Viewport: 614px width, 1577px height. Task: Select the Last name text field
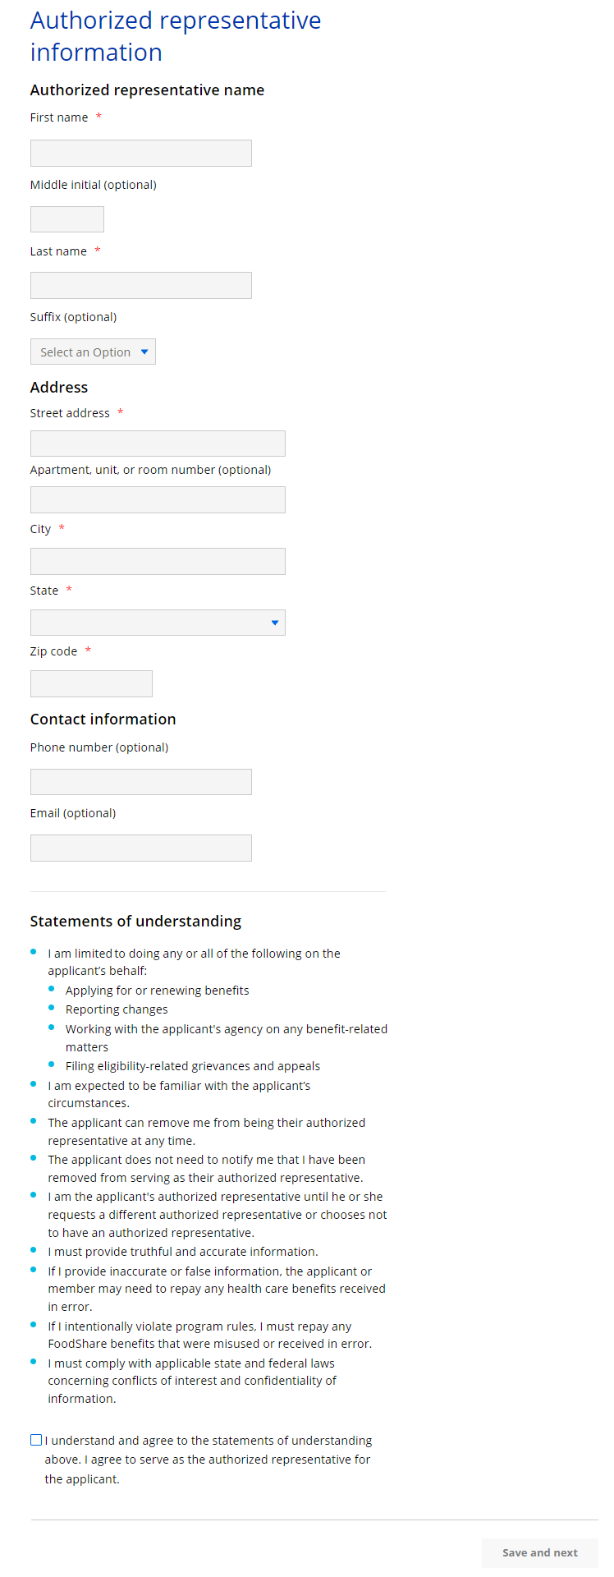pyautogui.click(x=141, y=286)
